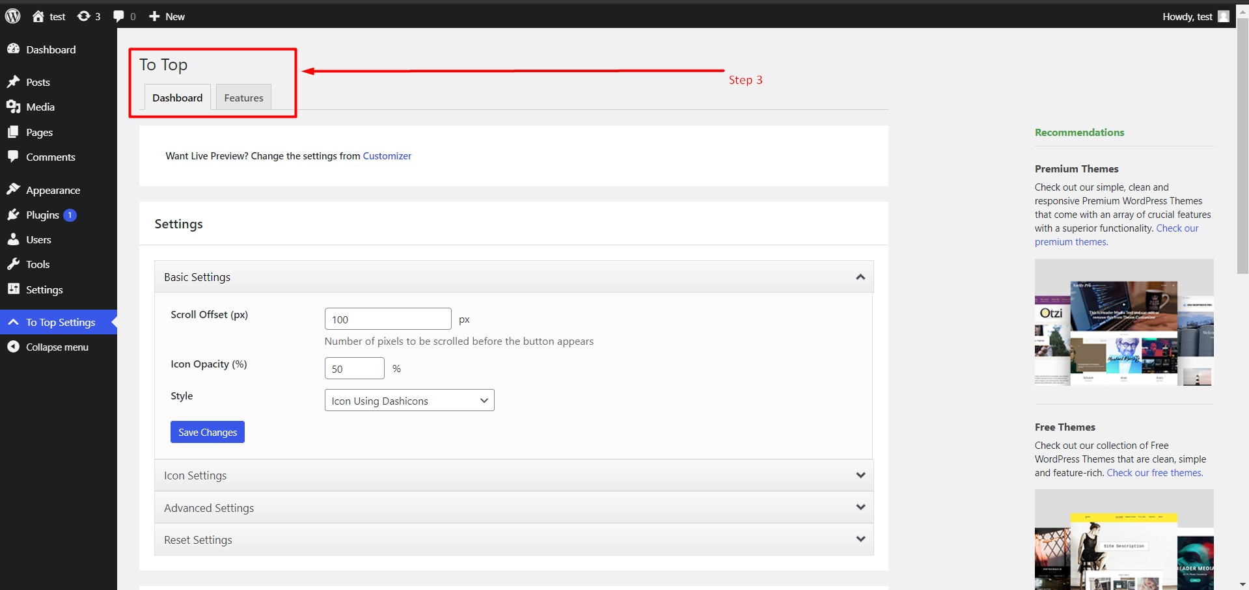Expand the Advanced Settings section
Viewport: 1249px width, 590px height.
pos(514,507)
